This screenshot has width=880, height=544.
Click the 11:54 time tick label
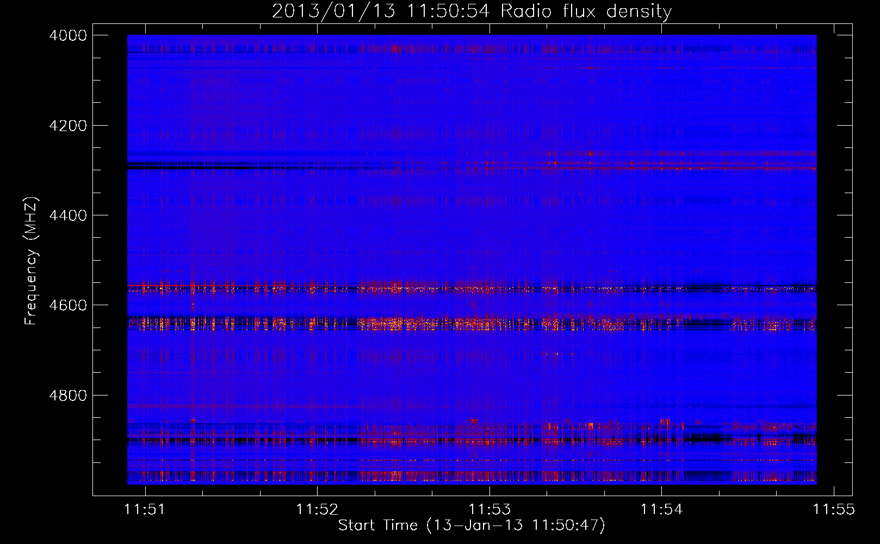[x=661, y=510]
